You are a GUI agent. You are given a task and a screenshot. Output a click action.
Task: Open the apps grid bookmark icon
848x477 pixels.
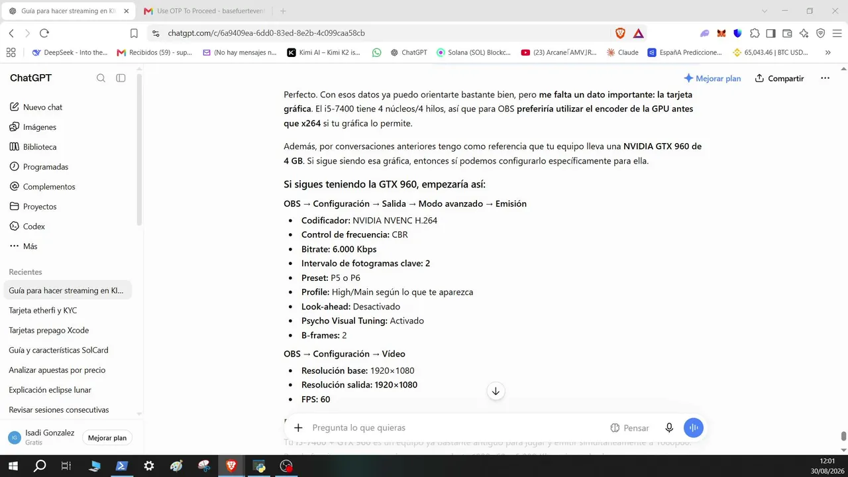[11, 52]
